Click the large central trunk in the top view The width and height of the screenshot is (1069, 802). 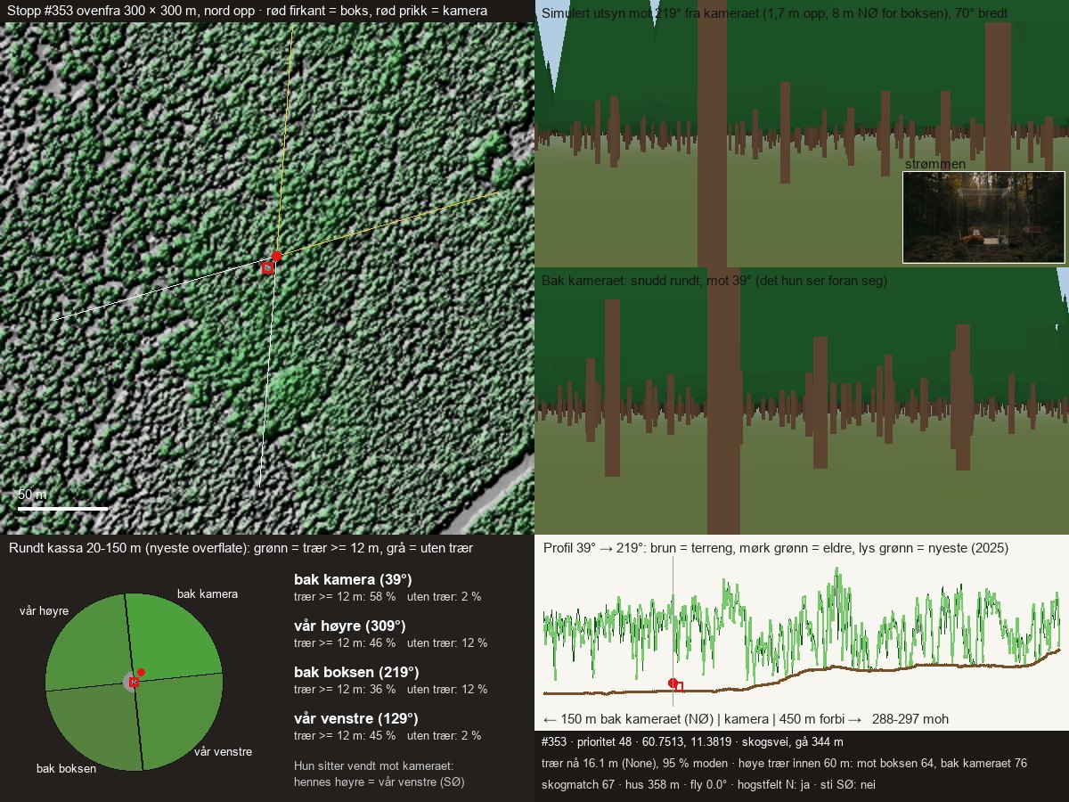[712, 143]
